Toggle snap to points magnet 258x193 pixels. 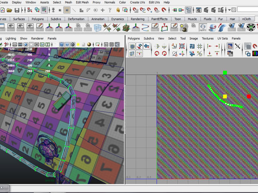pos(150,10)
